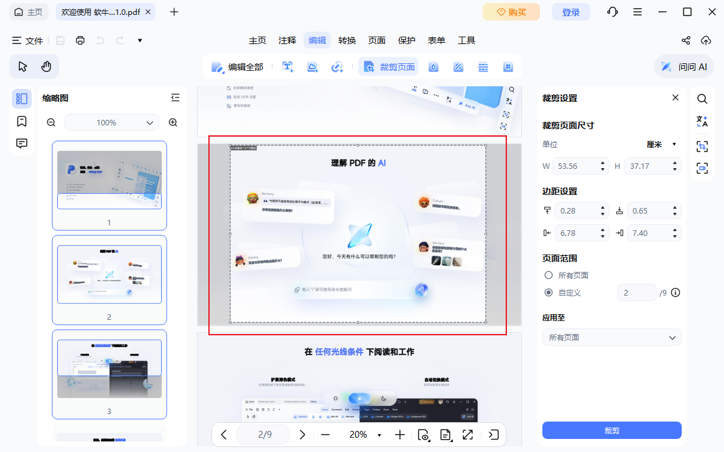Select the 所有页面 radio button
This screenshot has width=724, height=452.
[x=549, y=275]
